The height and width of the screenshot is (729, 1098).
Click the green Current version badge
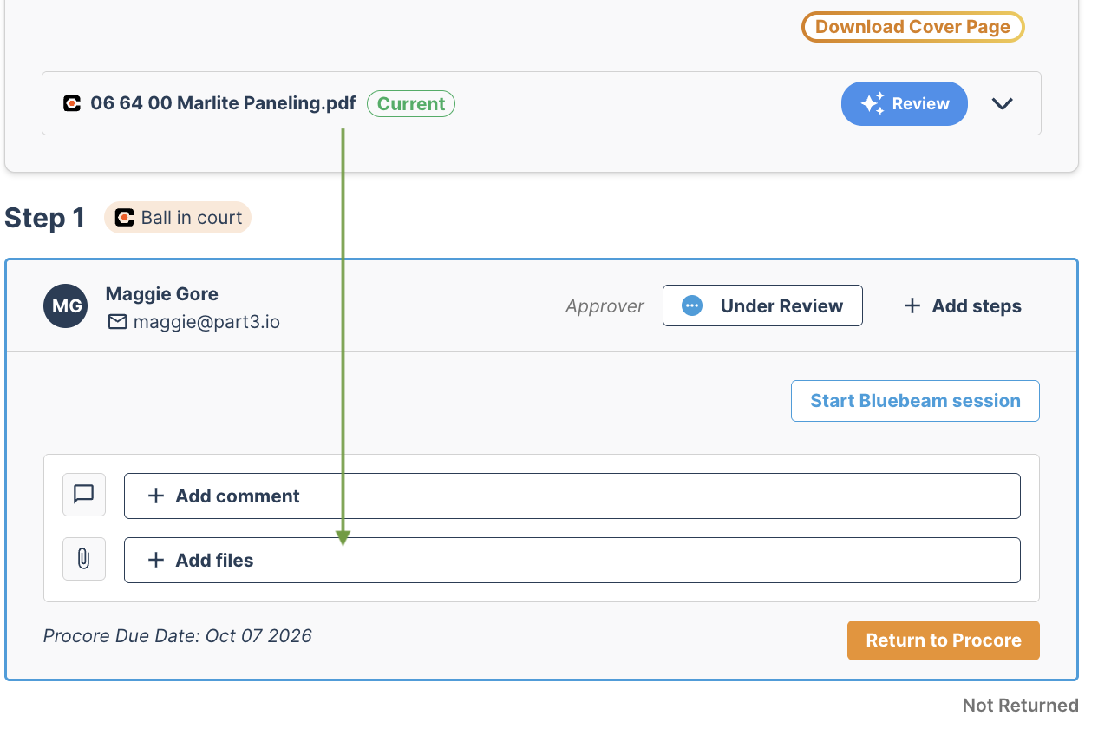[x=411, y=104]
